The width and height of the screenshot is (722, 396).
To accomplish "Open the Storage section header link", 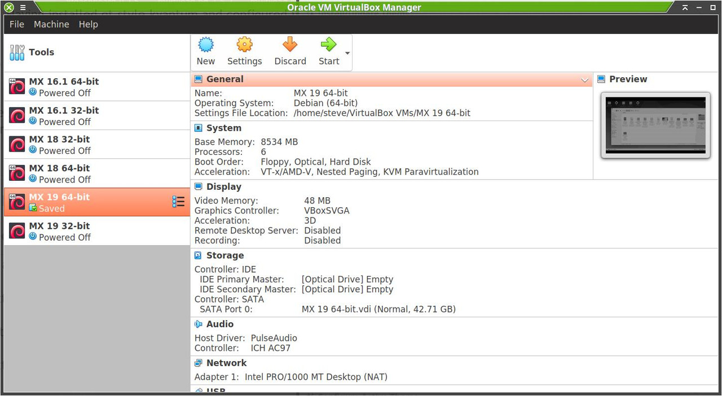I will [x=225, y=256].
